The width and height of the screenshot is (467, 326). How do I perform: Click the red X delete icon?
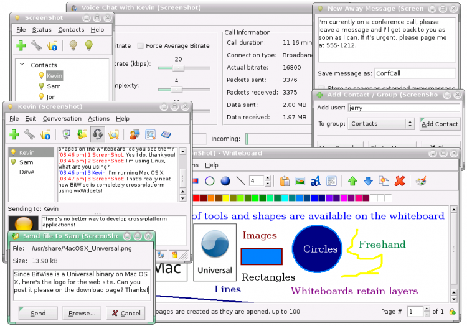pos(400,181)
